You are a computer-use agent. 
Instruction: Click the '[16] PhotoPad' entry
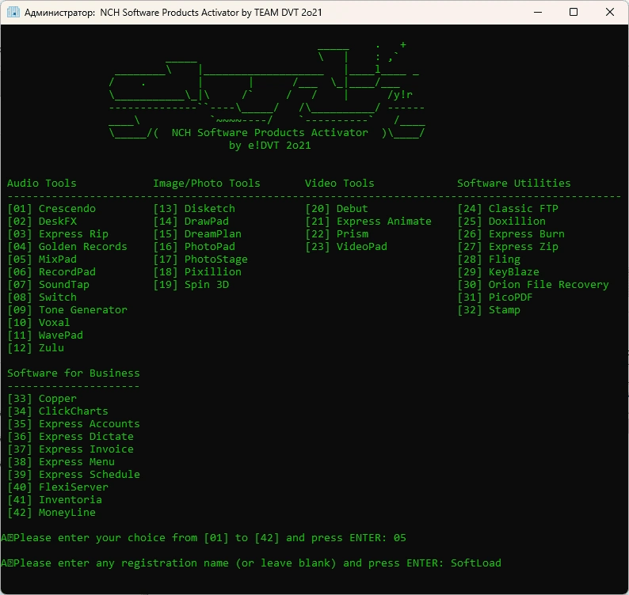[194, 246]
